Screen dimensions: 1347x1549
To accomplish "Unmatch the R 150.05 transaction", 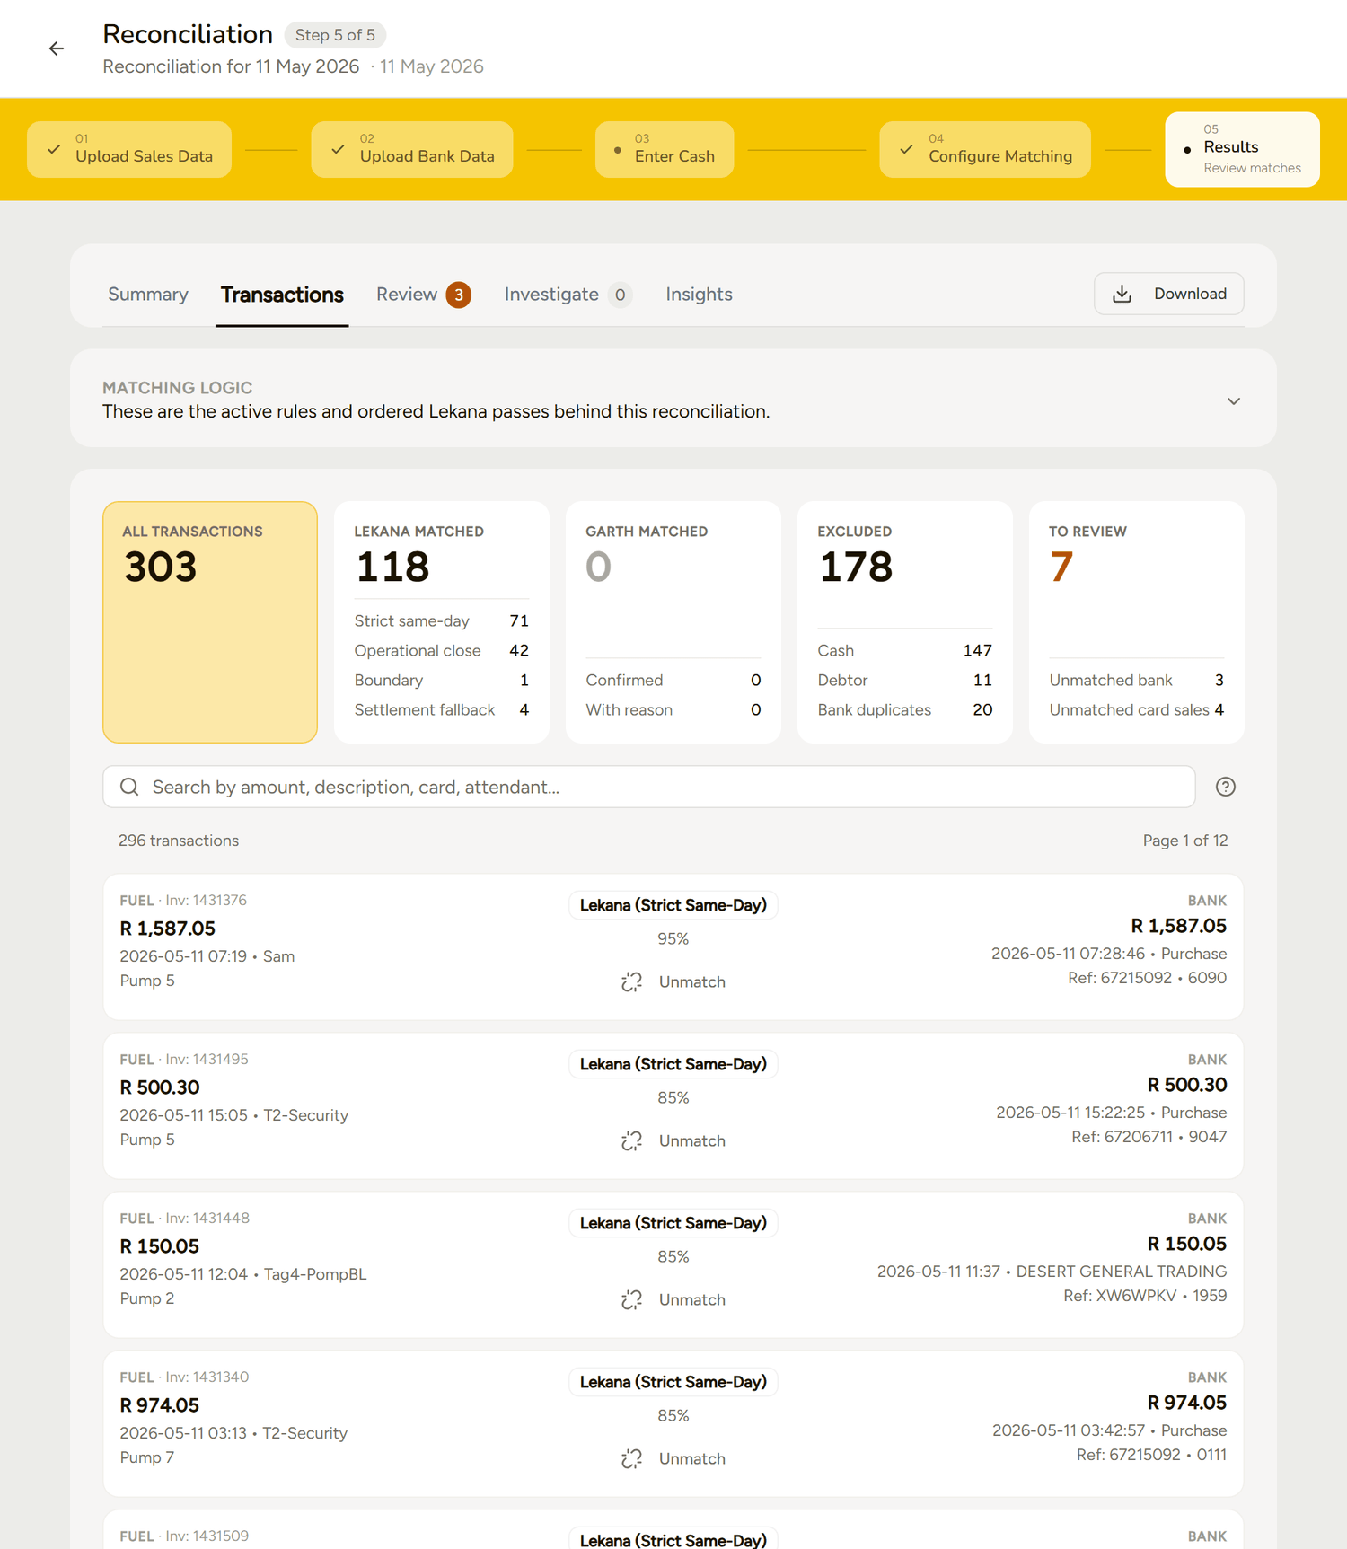I will 673,1299.
